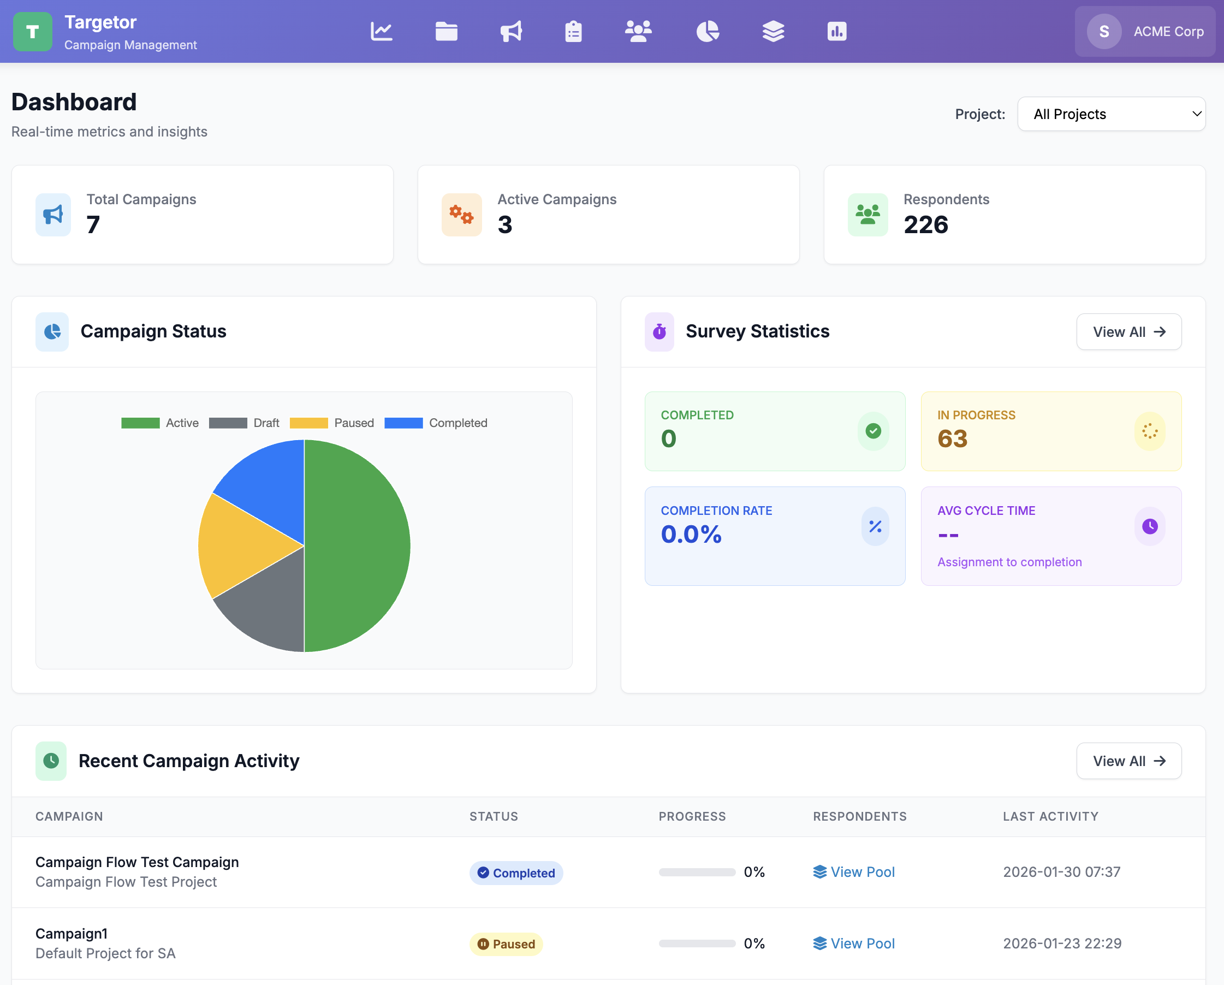1224x985 pixels.
Task: Open the projects folder icon
Action: coord(446,31)
